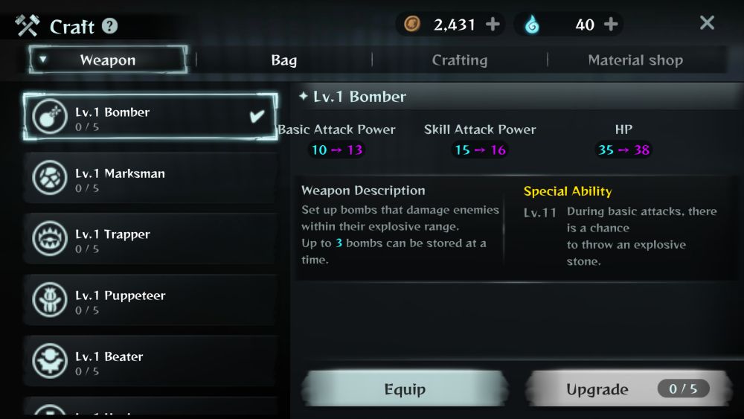744x419 pixels.
Task: Close the Craft menu
Action: coord(707,23)
